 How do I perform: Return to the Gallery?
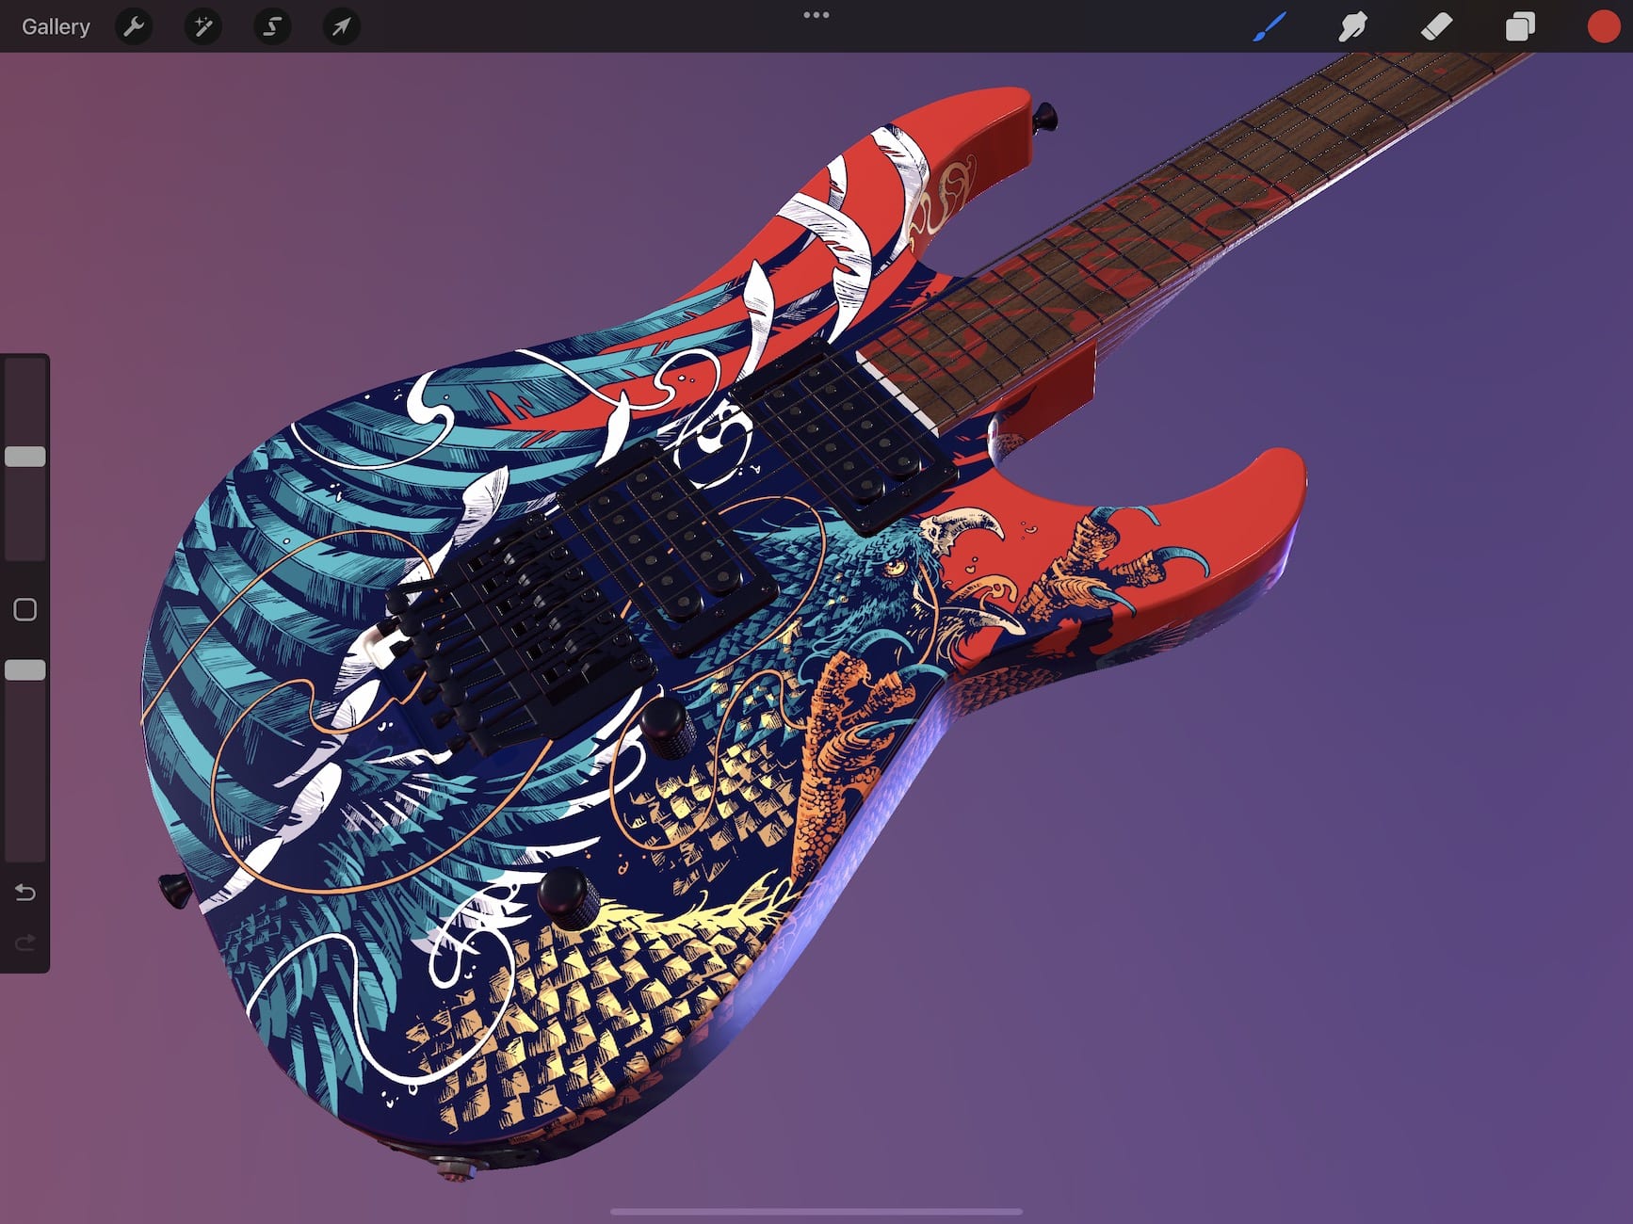coord(56,26)
